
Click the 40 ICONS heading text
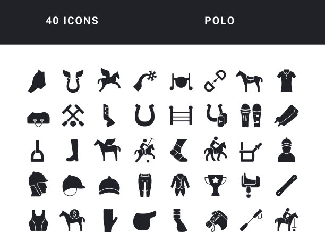pos(72,21)
